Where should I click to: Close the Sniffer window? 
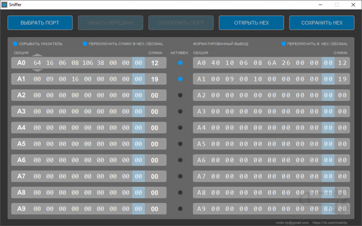coord(353,5)
